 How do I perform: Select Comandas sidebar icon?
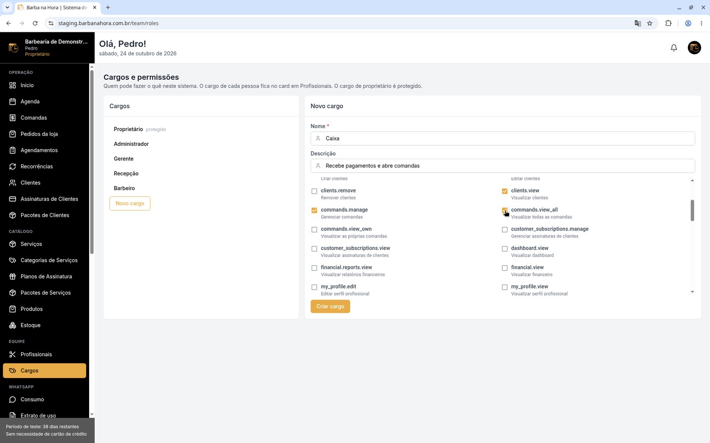[12, 118]
